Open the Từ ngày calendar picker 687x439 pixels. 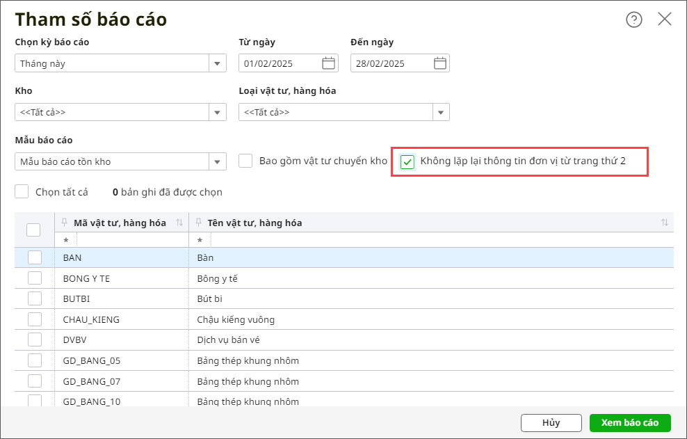329,63
